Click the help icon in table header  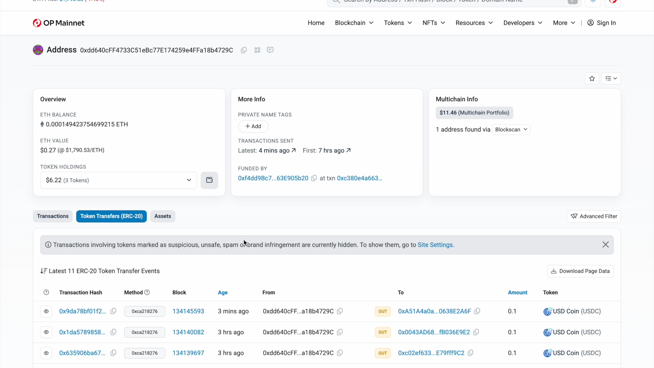click(46, 292)
